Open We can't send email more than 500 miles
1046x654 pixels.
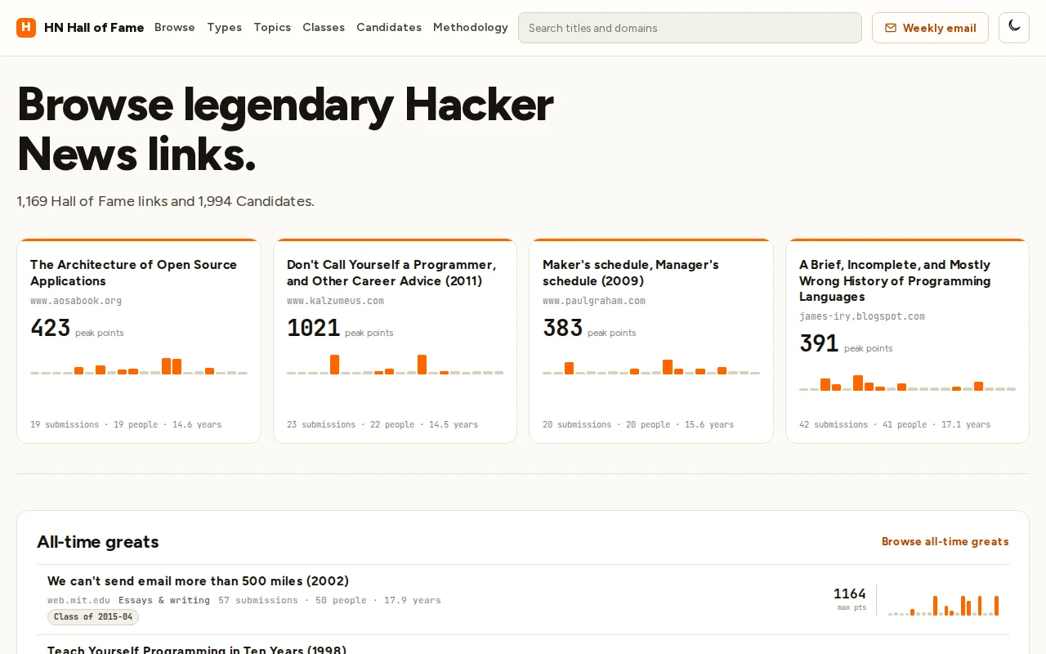click(x=199, y=581)
